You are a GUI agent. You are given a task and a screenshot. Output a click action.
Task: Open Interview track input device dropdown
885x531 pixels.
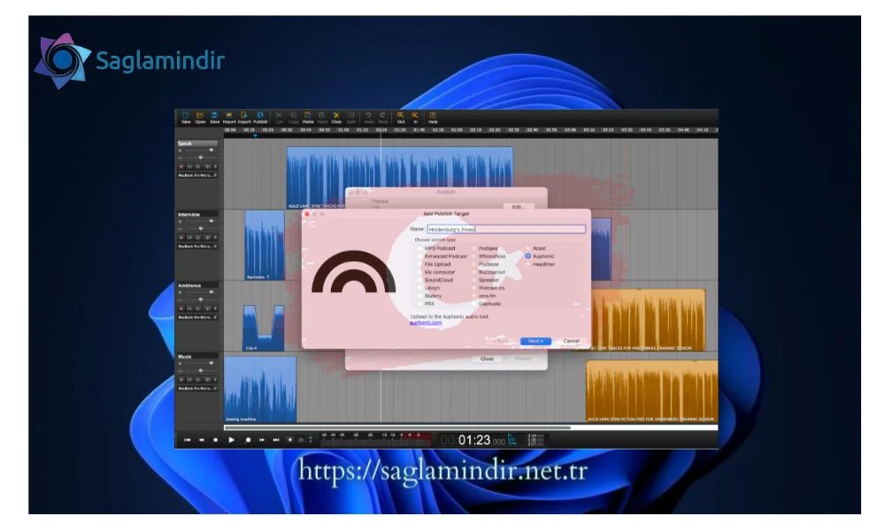click(x=197, y=247)
